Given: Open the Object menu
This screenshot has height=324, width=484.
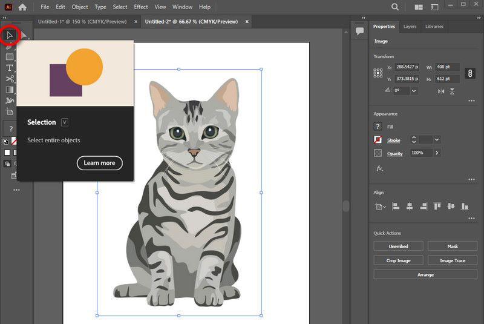Looking at the screenshot, I should pos(80,7).
